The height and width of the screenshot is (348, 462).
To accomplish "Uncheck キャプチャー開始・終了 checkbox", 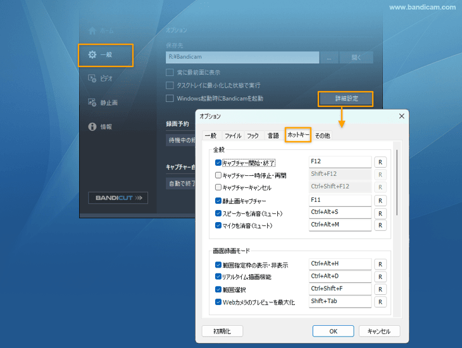I will (218, 163).
